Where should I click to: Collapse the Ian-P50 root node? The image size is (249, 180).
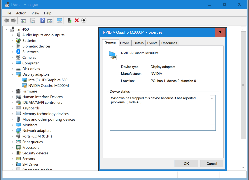click(6, 29)
